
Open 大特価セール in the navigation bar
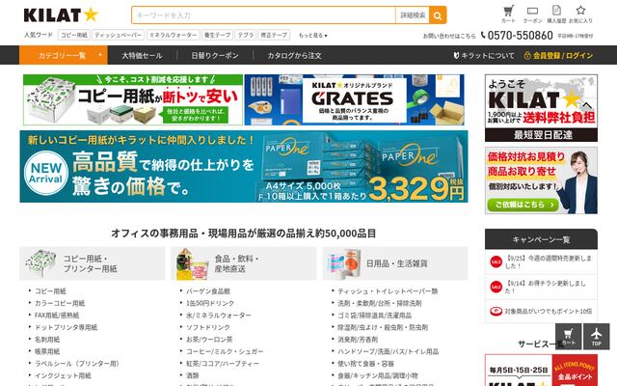[x=142, y=56]
